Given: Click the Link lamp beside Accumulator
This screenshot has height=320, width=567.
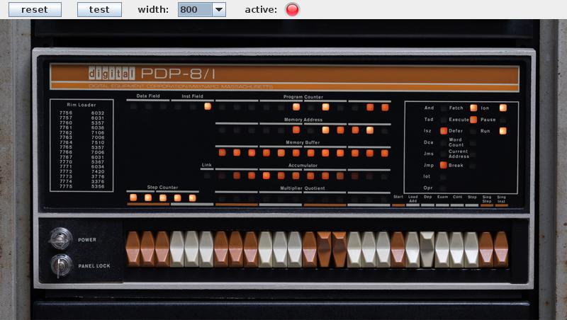Looking at the screenshot, I should (x=207, y=176).
